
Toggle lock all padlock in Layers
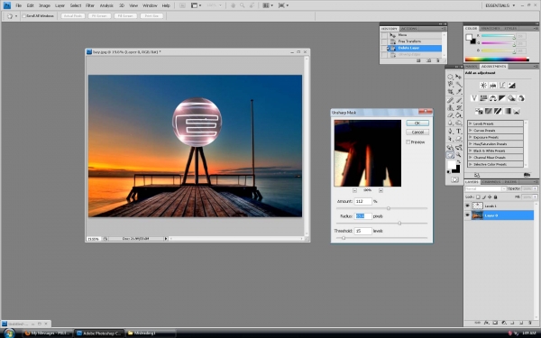pyautogui.click(x=495, y=196)
